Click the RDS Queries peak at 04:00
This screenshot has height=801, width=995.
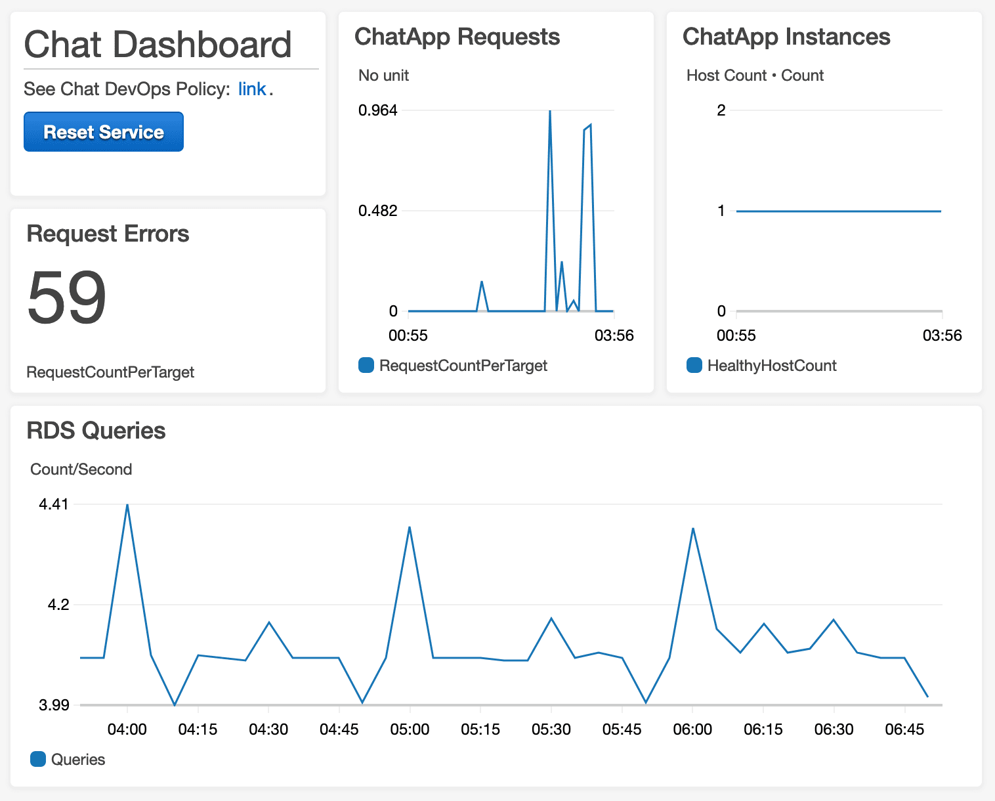[x=127, y=505]
